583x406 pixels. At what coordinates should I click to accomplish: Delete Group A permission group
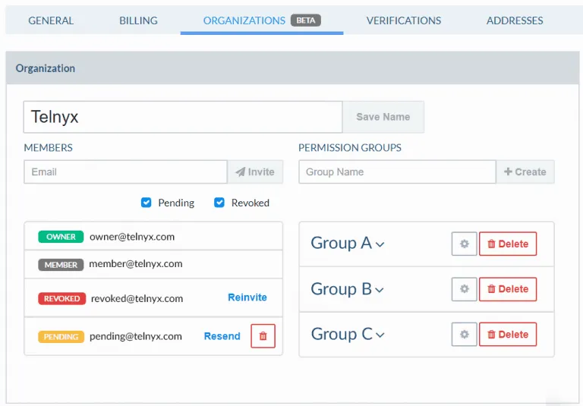(x=507, y=244)
